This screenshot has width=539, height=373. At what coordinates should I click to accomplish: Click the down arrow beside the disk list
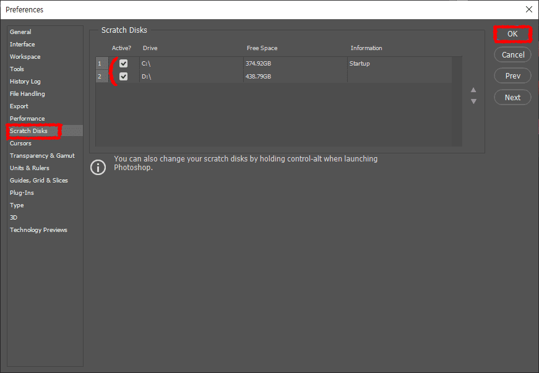[x=473, y=100]
